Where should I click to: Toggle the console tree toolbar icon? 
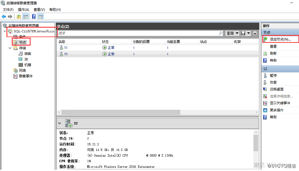point(25,16)
